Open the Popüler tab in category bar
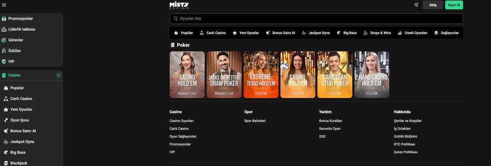 pos(183,33)
